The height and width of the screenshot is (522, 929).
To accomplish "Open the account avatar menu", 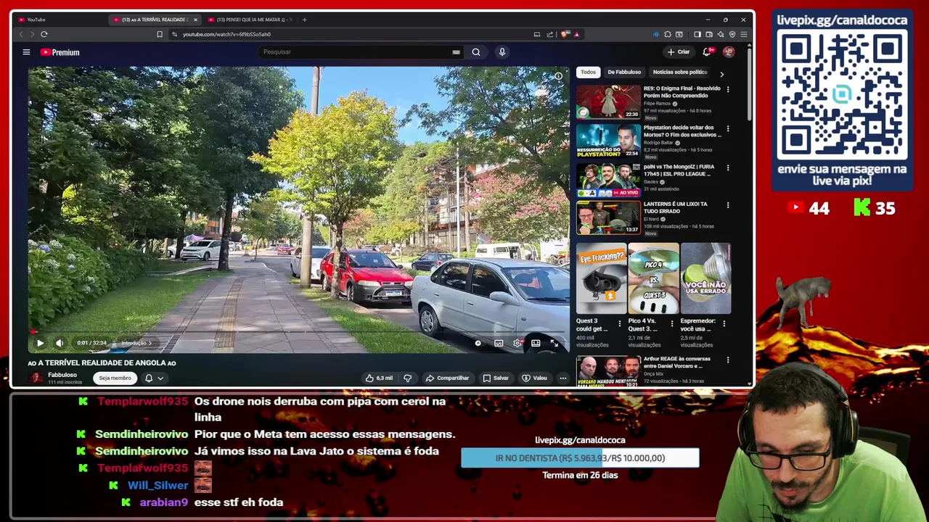I will [x=729, y=52].
